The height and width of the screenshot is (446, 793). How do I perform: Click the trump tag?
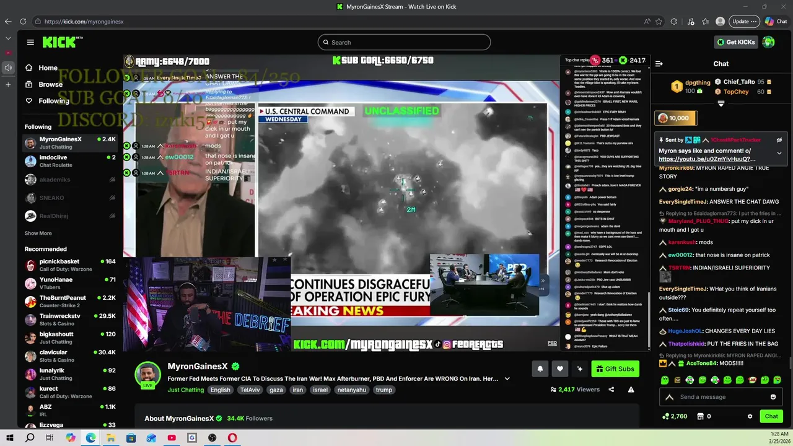384,390
